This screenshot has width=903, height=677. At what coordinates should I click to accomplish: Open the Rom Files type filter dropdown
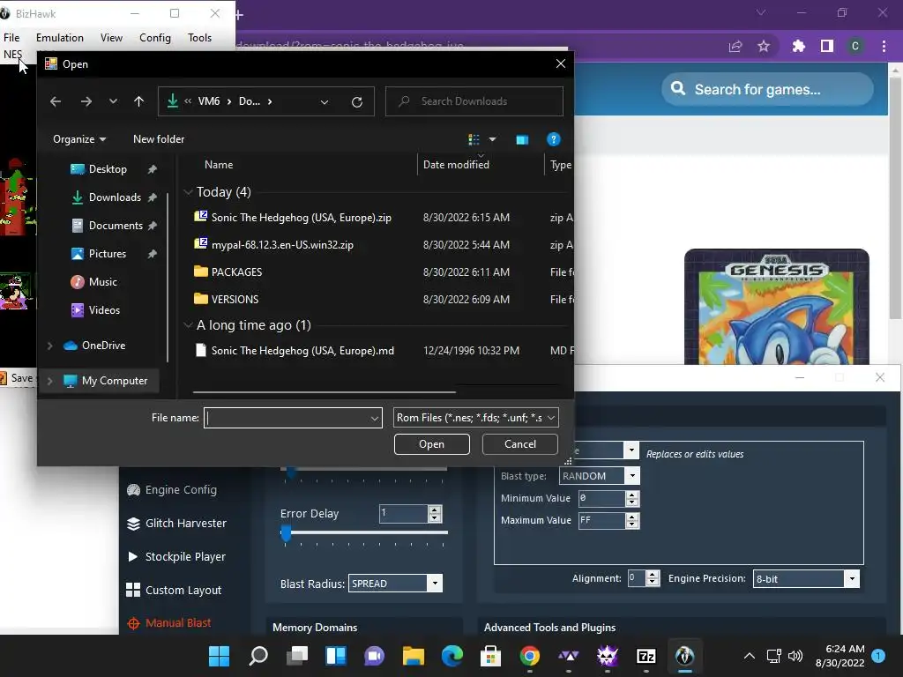[x=475, y=418]
